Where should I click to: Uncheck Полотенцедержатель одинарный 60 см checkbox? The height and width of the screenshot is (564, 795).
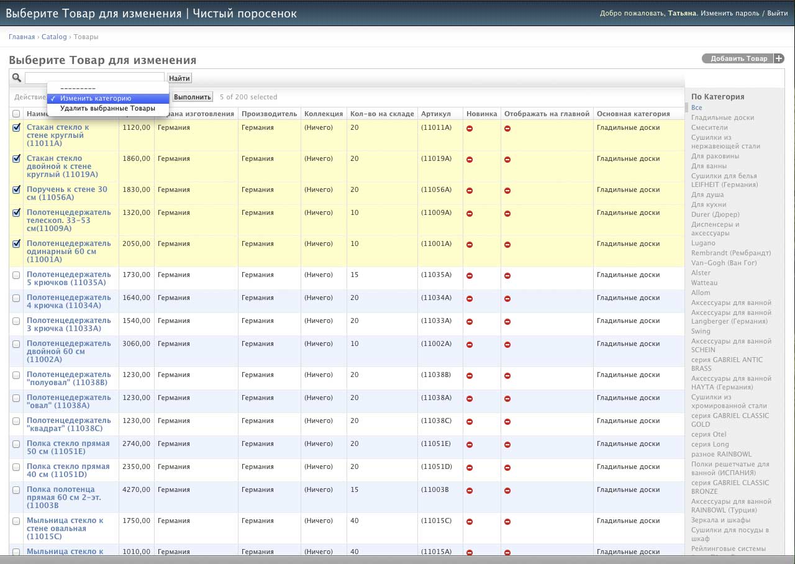tap(16, 244)
